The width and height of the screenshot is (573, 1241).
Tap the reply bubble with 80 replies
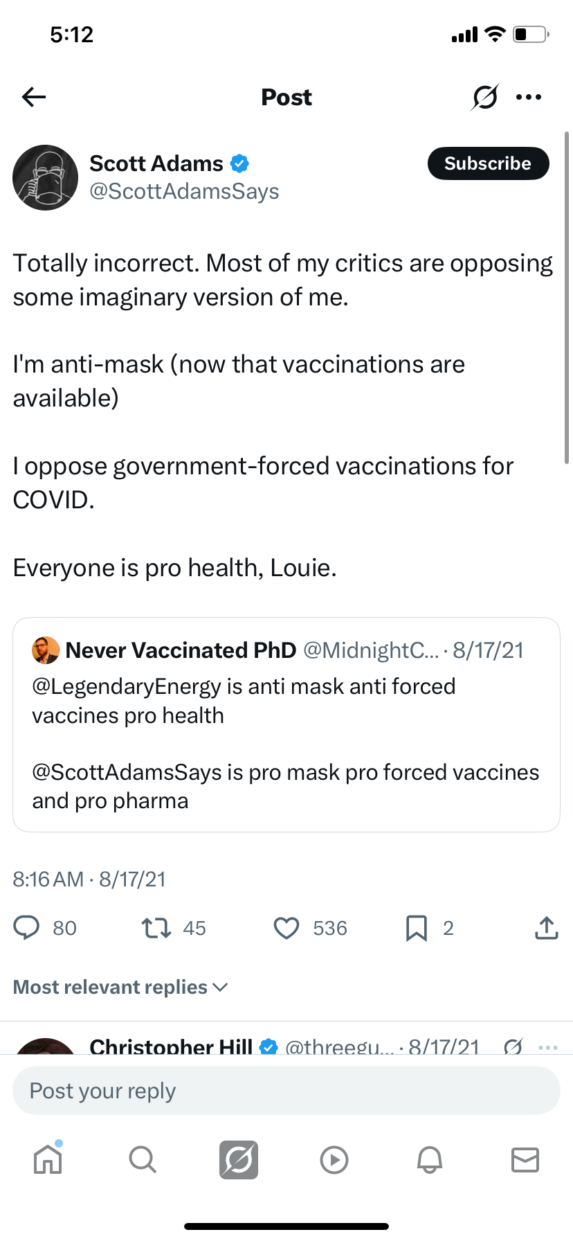27,928
